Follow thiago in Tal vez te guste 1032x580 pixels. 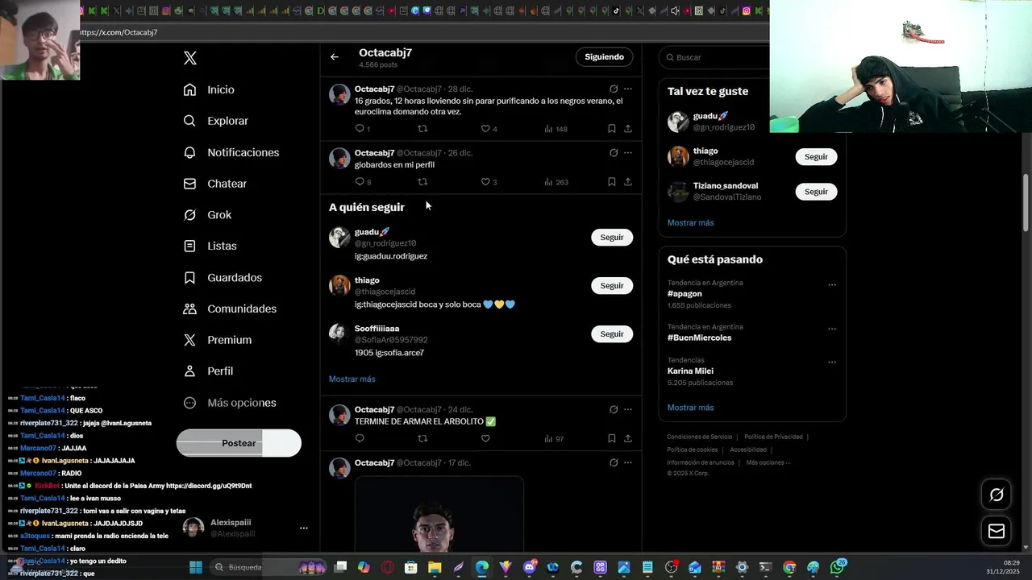pos(816,157)
